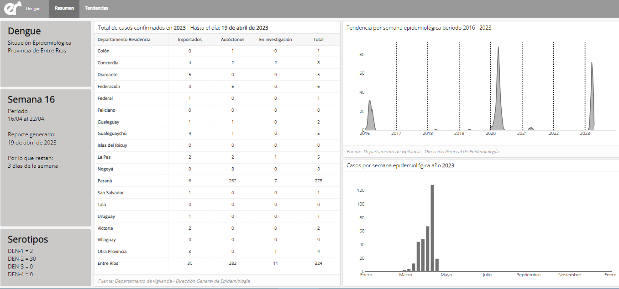The height and width of the screenshot is (289, 619).
Task: Select the Semana 16 panel heading
Action: [x=31, y=99]
